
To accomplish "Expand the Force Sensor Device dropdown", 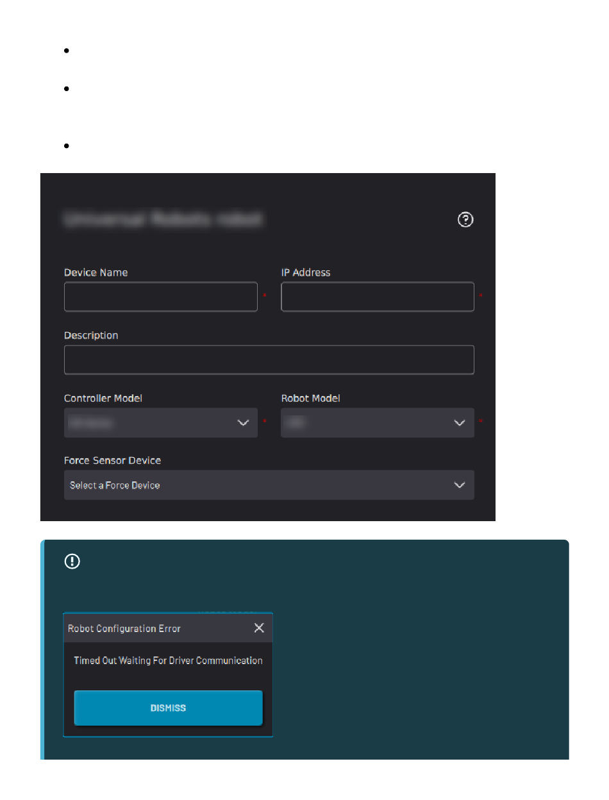I will [269, 485].
